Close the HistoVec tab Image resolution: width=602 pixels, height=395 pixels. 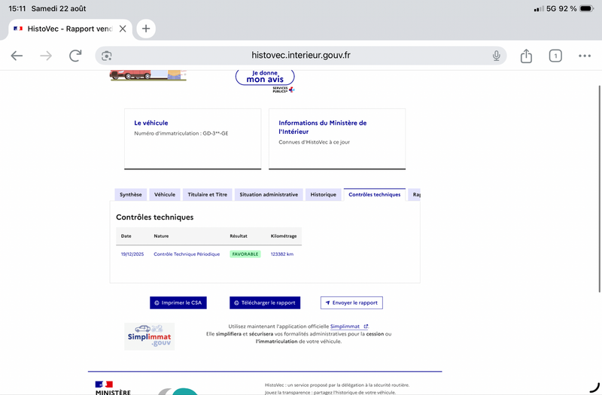123,29
